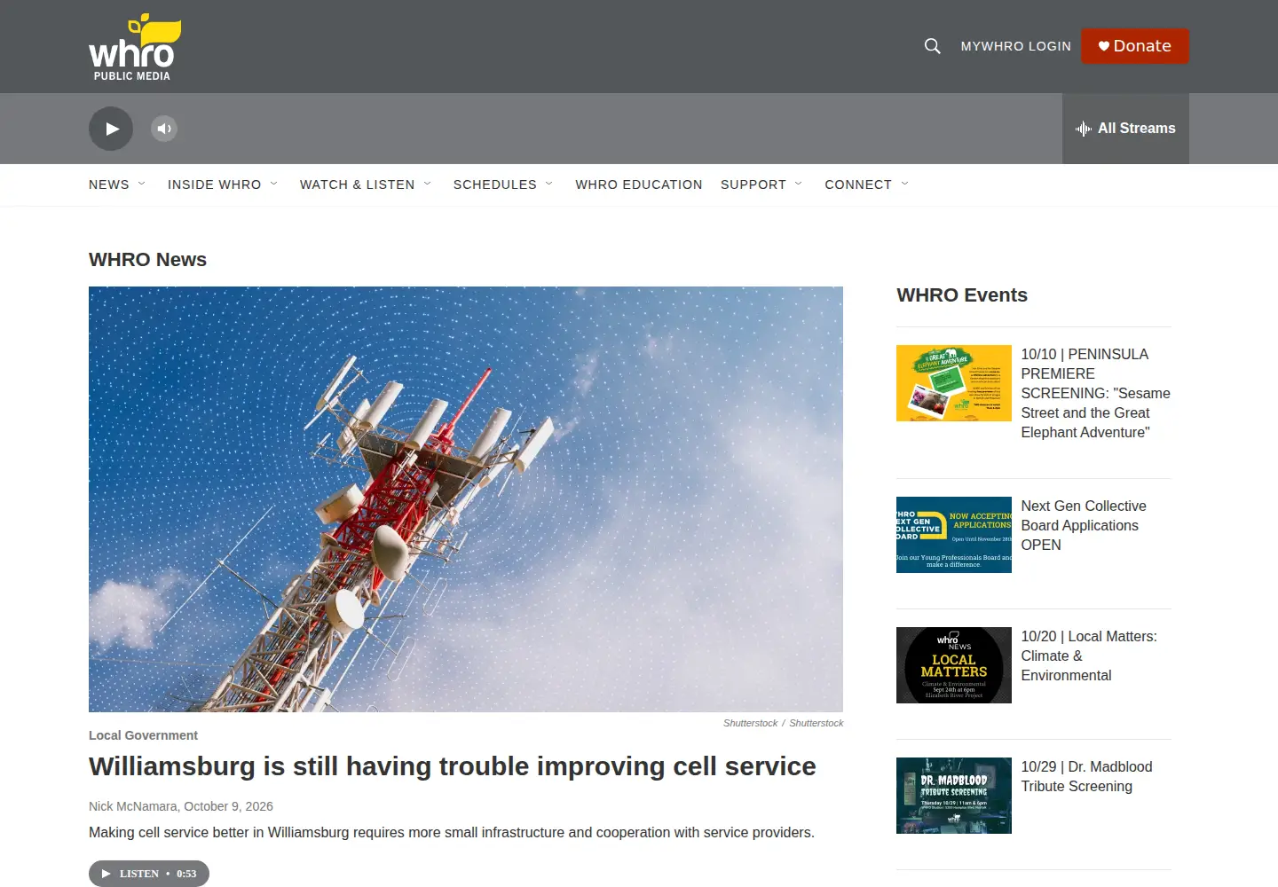Screen dimensions: 1278x887
Task: Open the INSIDE WHRO menu item
Action: coord(215,184)
